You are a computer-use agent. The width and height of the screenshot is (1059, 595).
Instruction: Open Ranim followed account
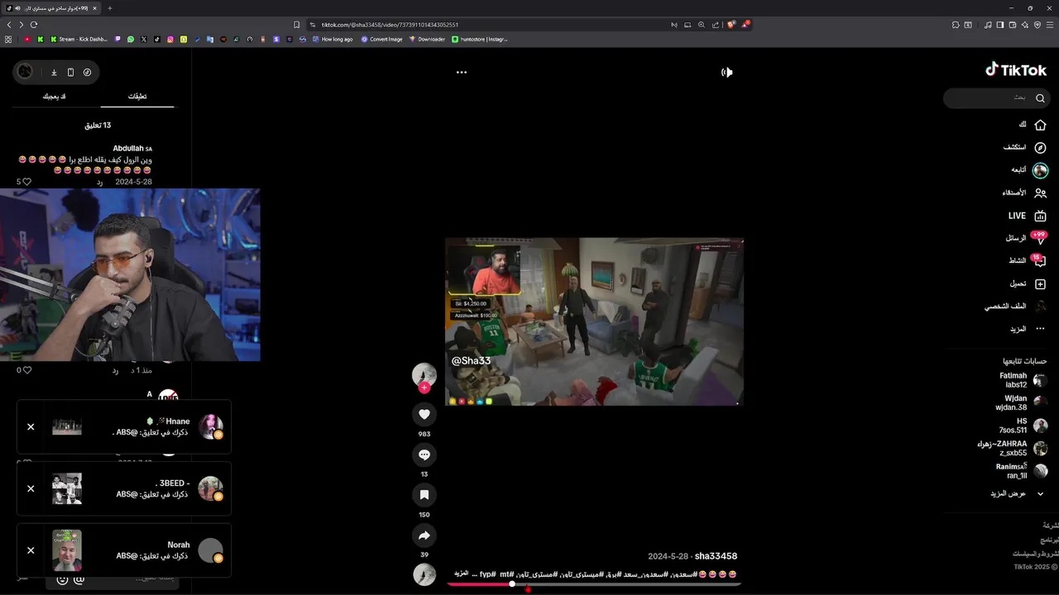(x=1022, y=471)
